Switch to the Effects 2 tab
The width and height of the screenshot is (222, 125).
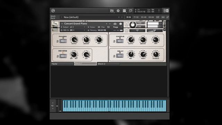(x=108, y=64)
